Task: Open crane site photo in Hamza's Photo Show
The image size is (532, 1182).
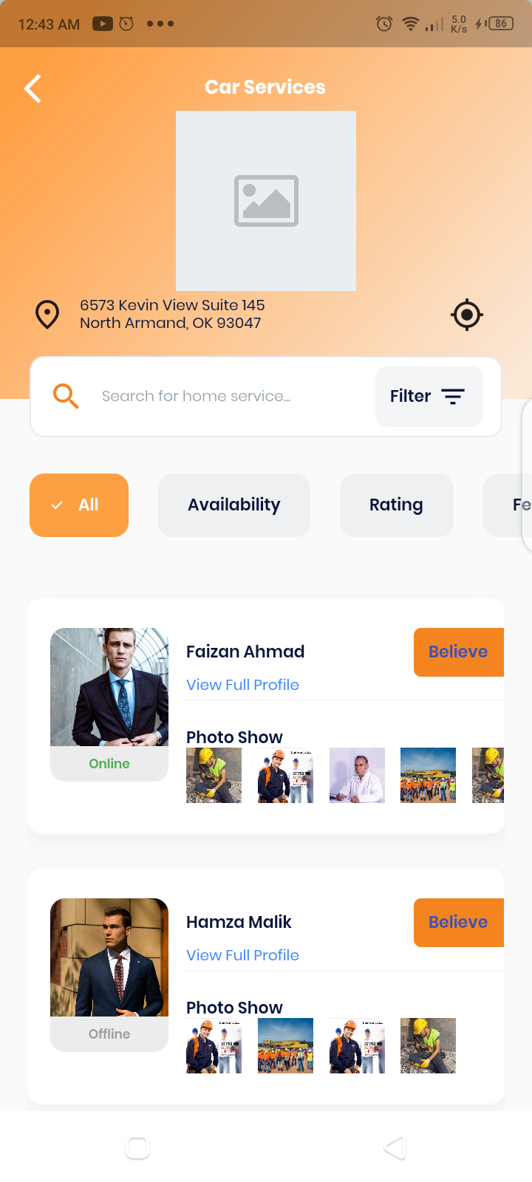Action: tap(285, 1046)
